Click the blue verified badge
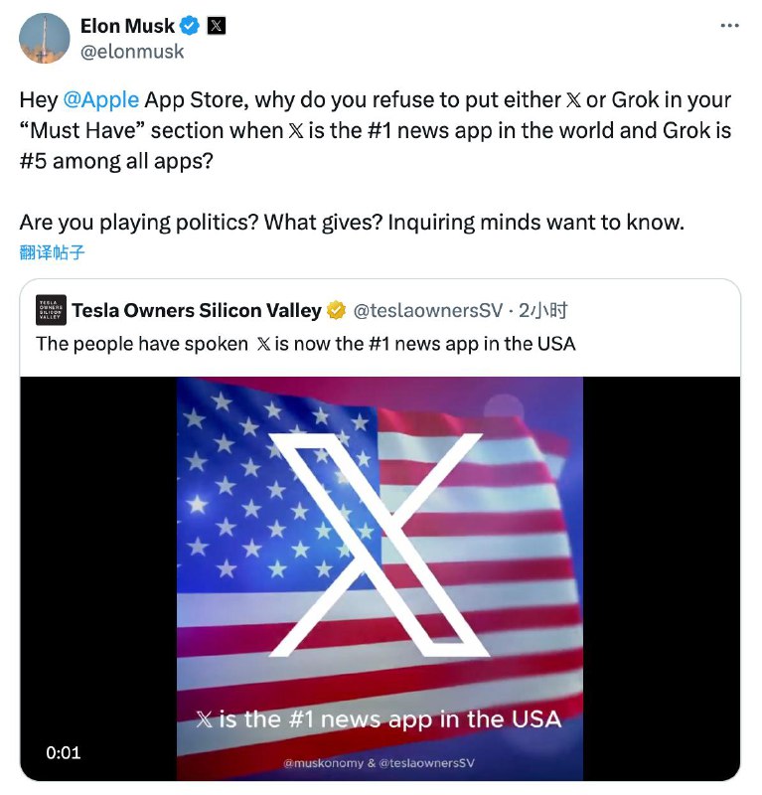This screenshot has width=762, height=795. [x=190, y=26]
